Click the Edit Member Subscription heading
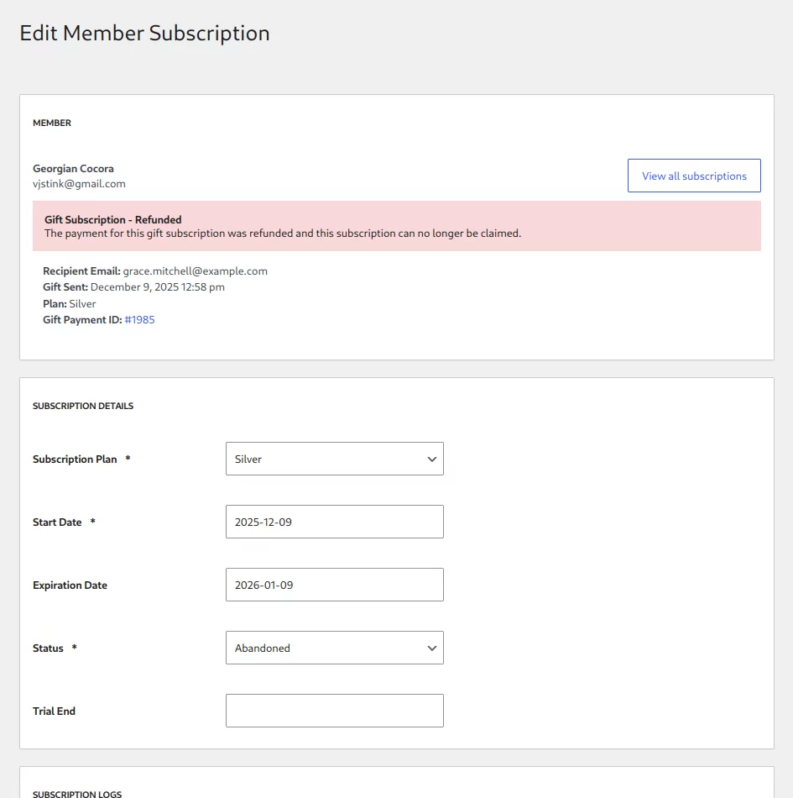Image resolution: width=793 pixels, height=798 pixels. coord(144,34)
